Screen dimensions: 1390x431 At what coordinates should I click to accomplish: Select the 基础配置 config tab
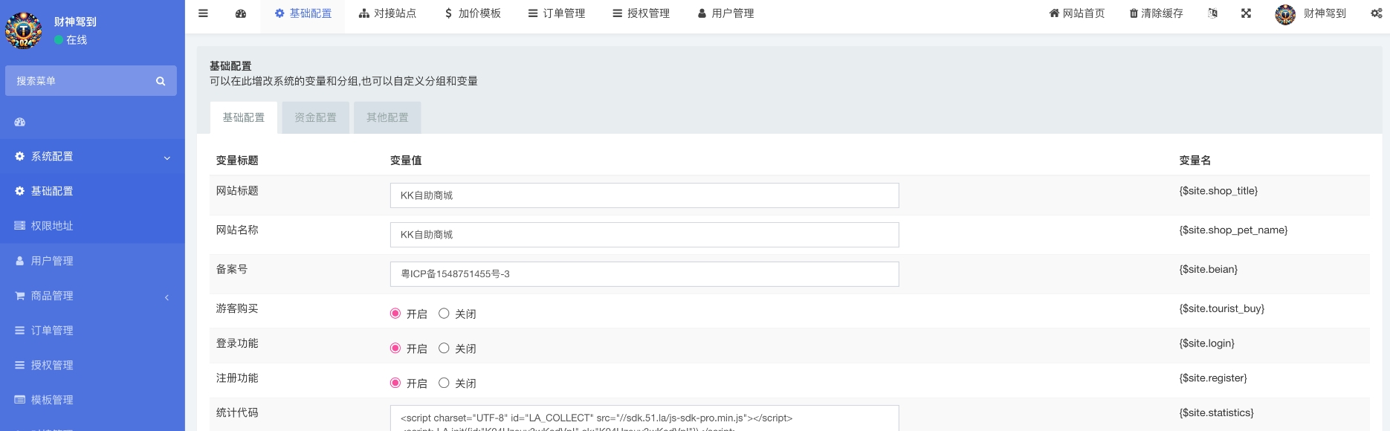tap(244, 117)
